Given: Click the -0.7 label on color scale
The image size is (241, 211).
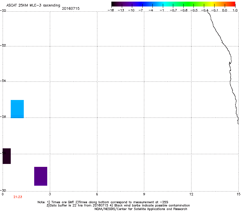Looking at the screenshot, I should pos(173,10).
